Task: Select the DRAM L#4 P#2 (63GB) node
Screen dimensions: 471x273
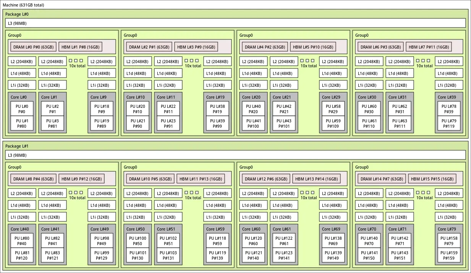Action: tap(265, 47)
